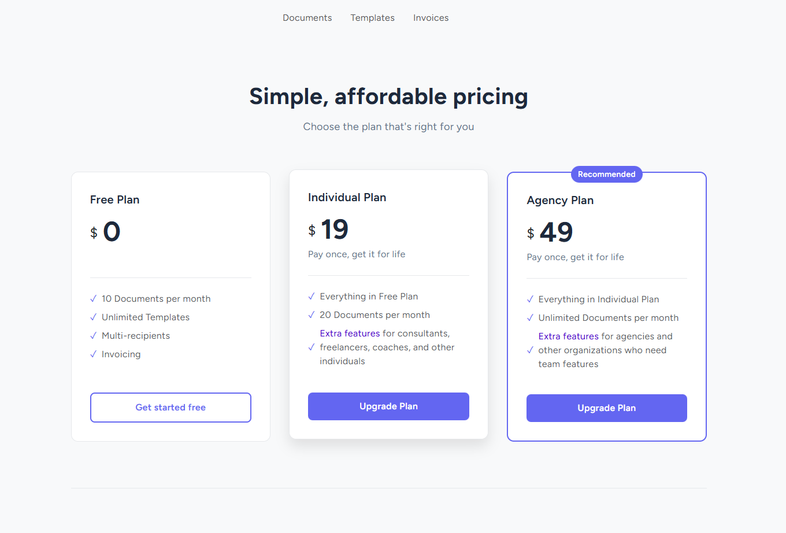Click the checkmark beside Unlimited Templates

(x=93, y=317)
